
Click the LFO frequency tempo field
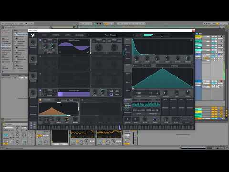click(153, 93)
